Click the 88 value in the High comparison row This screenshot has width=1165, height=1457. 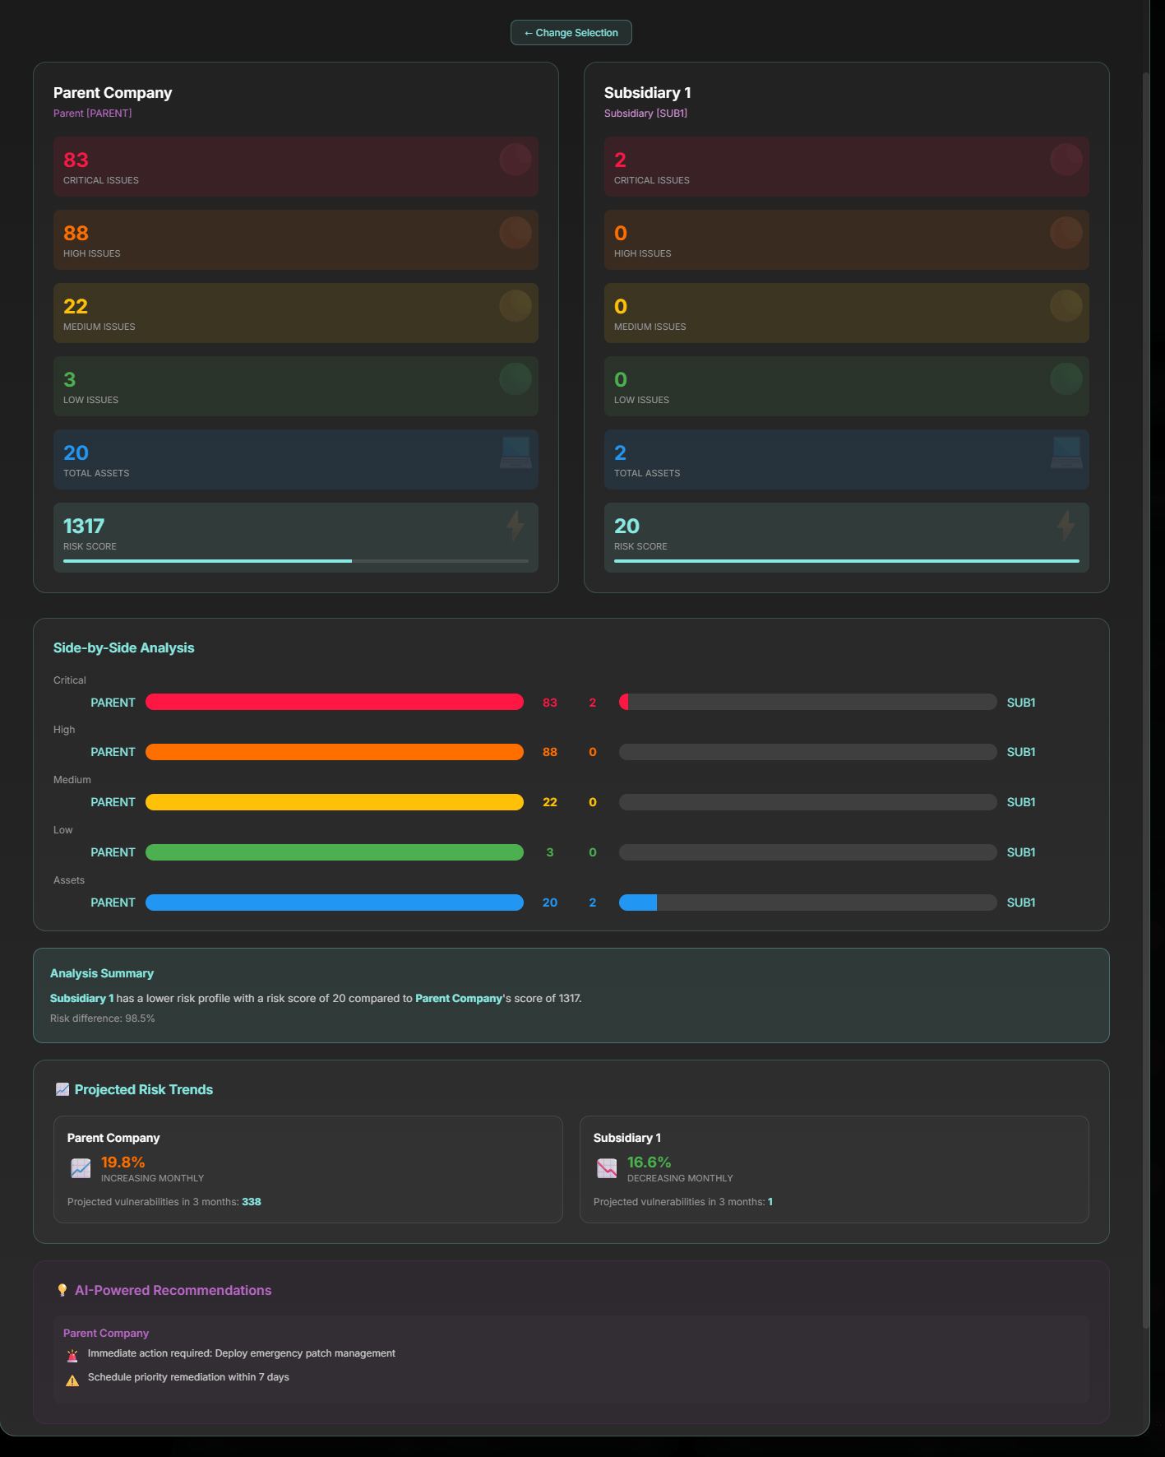(x=550, y=752)
